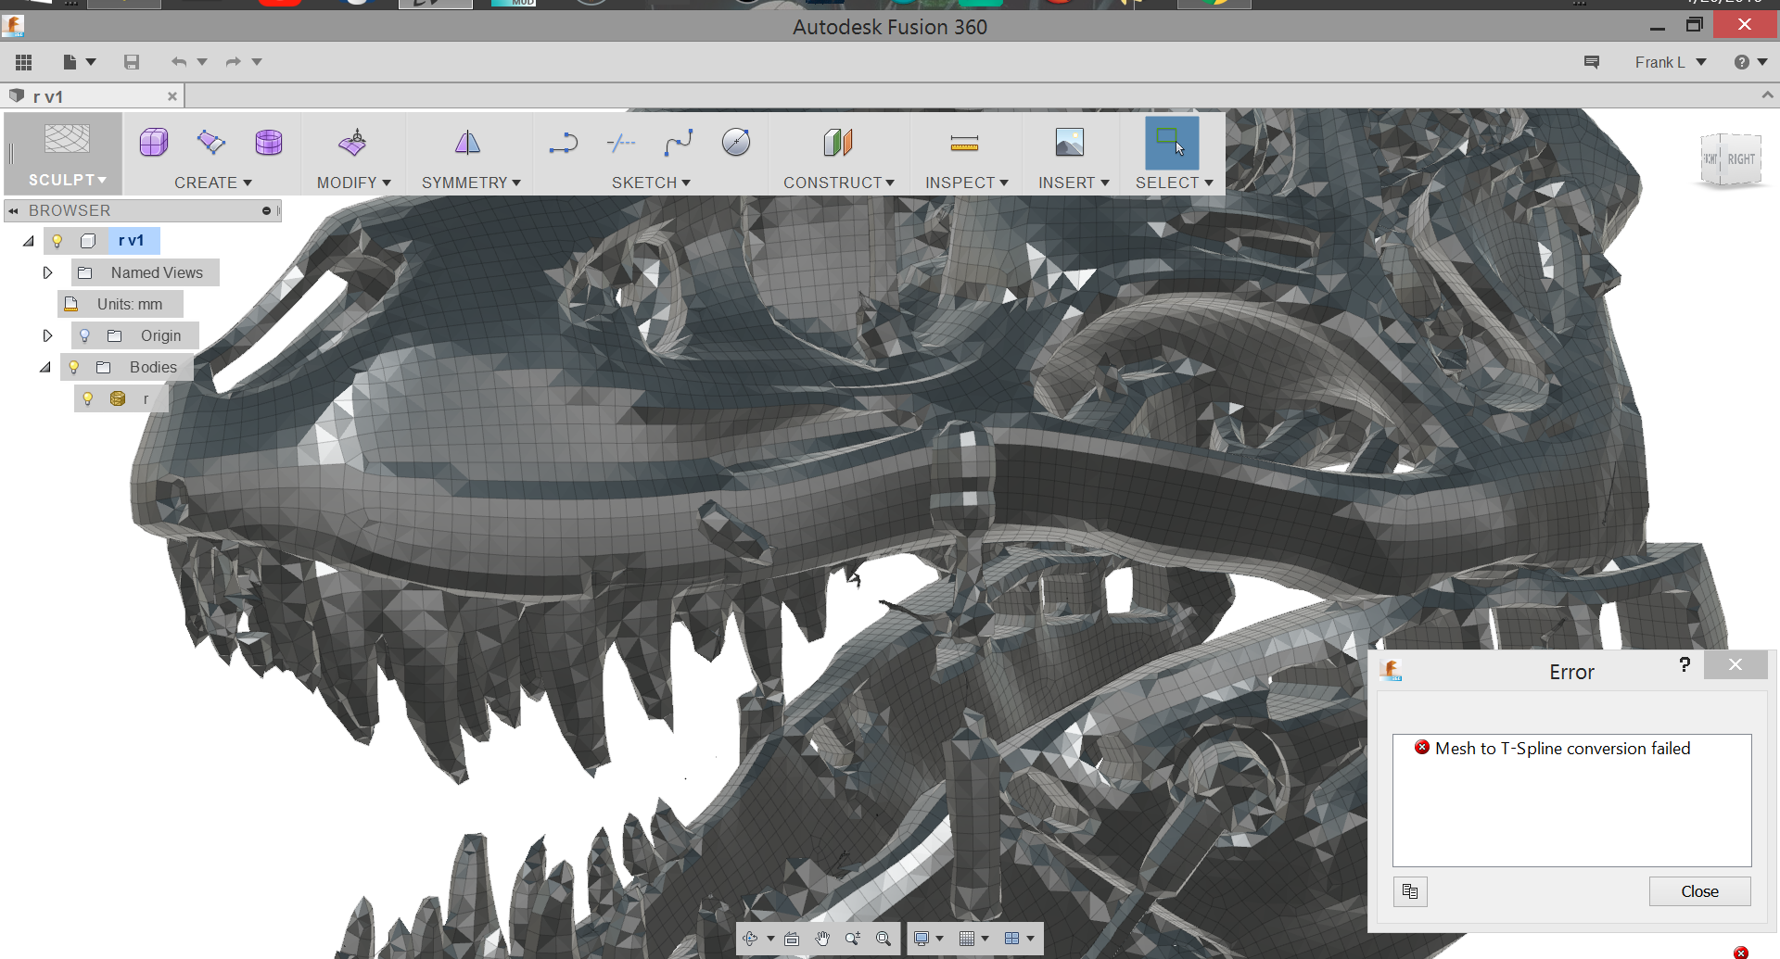Viewport: 1780px width, 959px height.
Task: Pick the Line sketch tool
Action: pyautogui.click(x=564, y=143)
